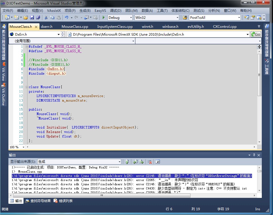
Task: Open the 错误列表 error list tab
Action: coord(63,201)
